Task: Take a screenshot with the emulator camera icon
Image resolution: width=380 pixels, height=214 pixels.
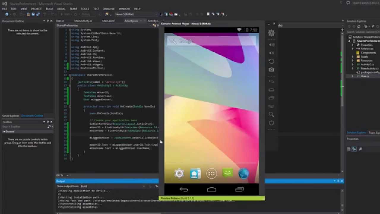Action: [271, 69]
